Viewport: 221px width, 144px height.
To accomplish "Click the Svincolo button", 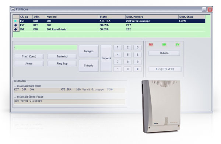I will point(89,66).
